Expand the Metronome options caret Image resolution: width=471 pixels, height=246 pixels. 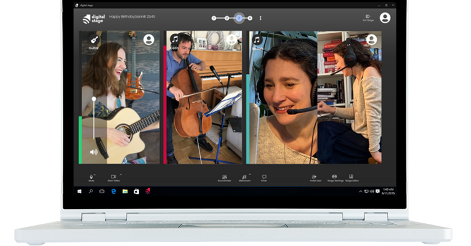click(250, 175)
